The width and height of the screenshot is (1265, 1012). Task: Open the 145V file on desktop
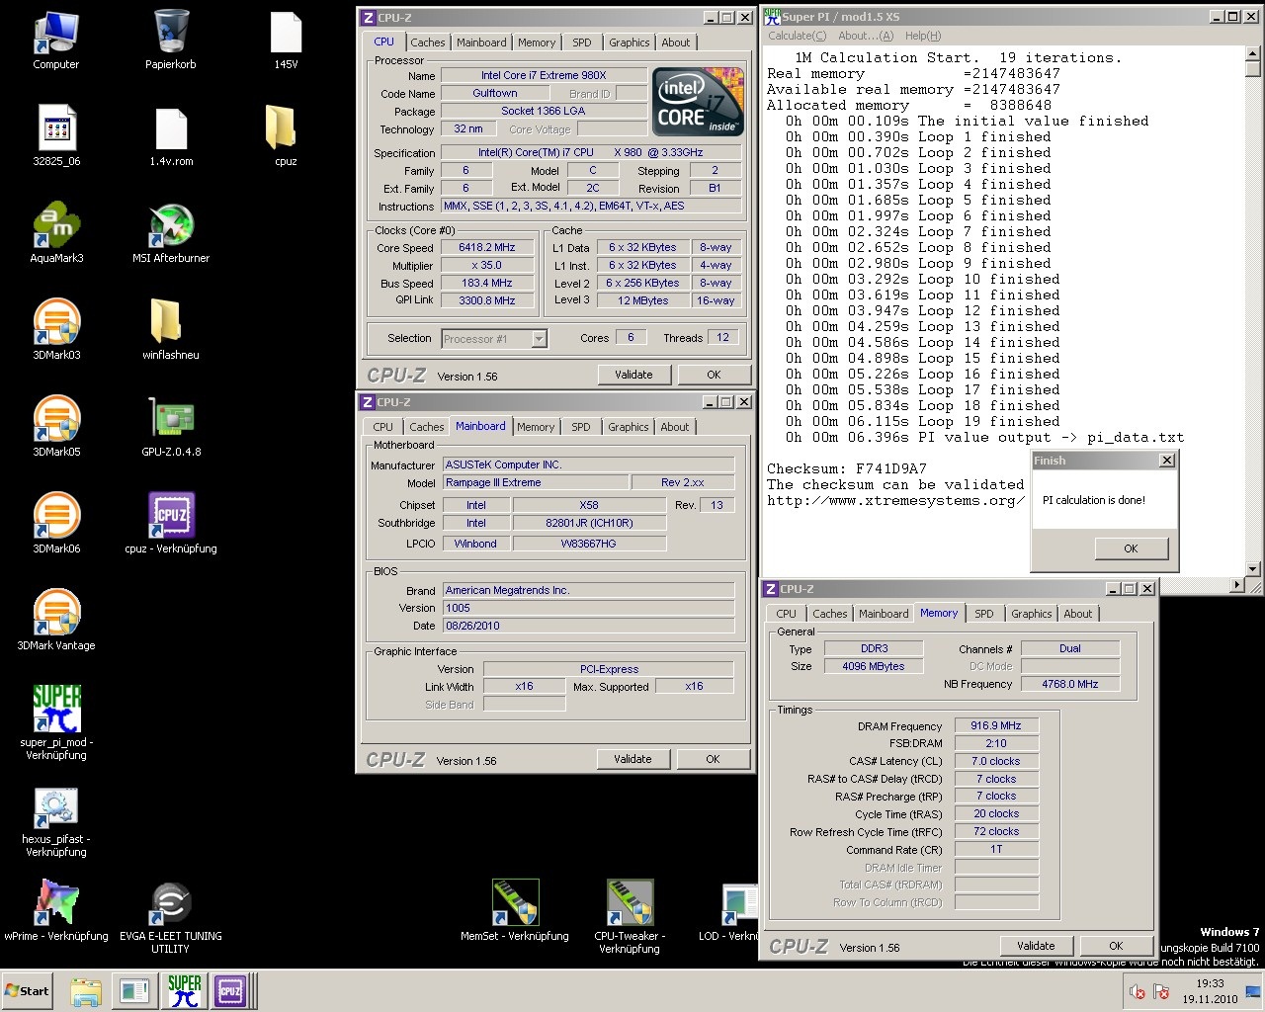(286, 41)
